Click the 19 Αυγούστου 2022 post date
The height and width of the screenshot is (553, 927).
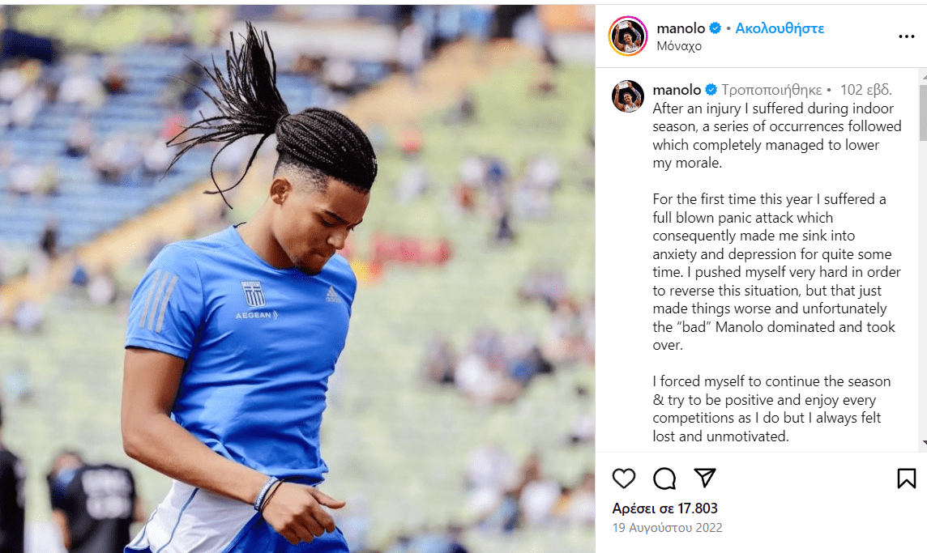point(667,528)
